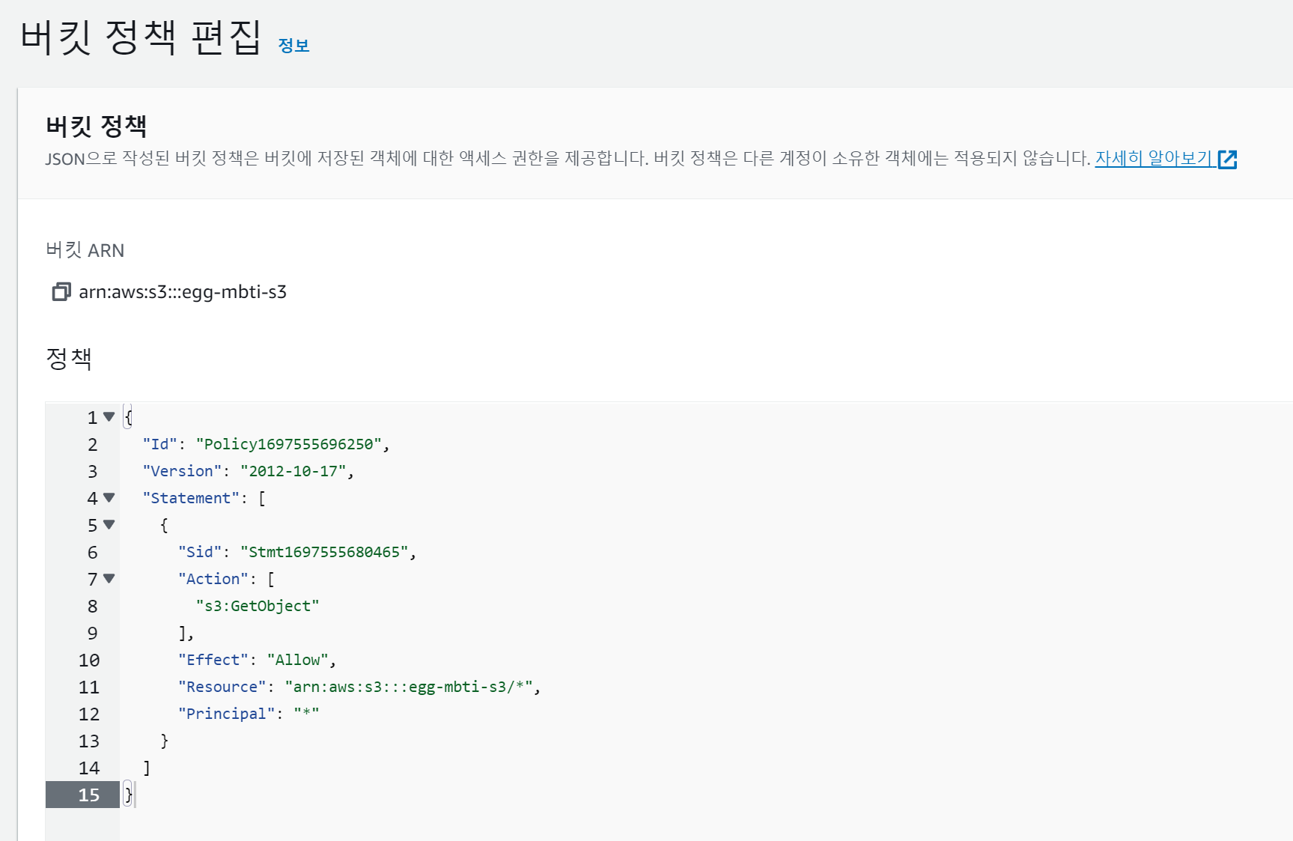Viewport: 1293px width, 841px height.
Task: Select line number 8 in the gutter
Action: [92, 607]
